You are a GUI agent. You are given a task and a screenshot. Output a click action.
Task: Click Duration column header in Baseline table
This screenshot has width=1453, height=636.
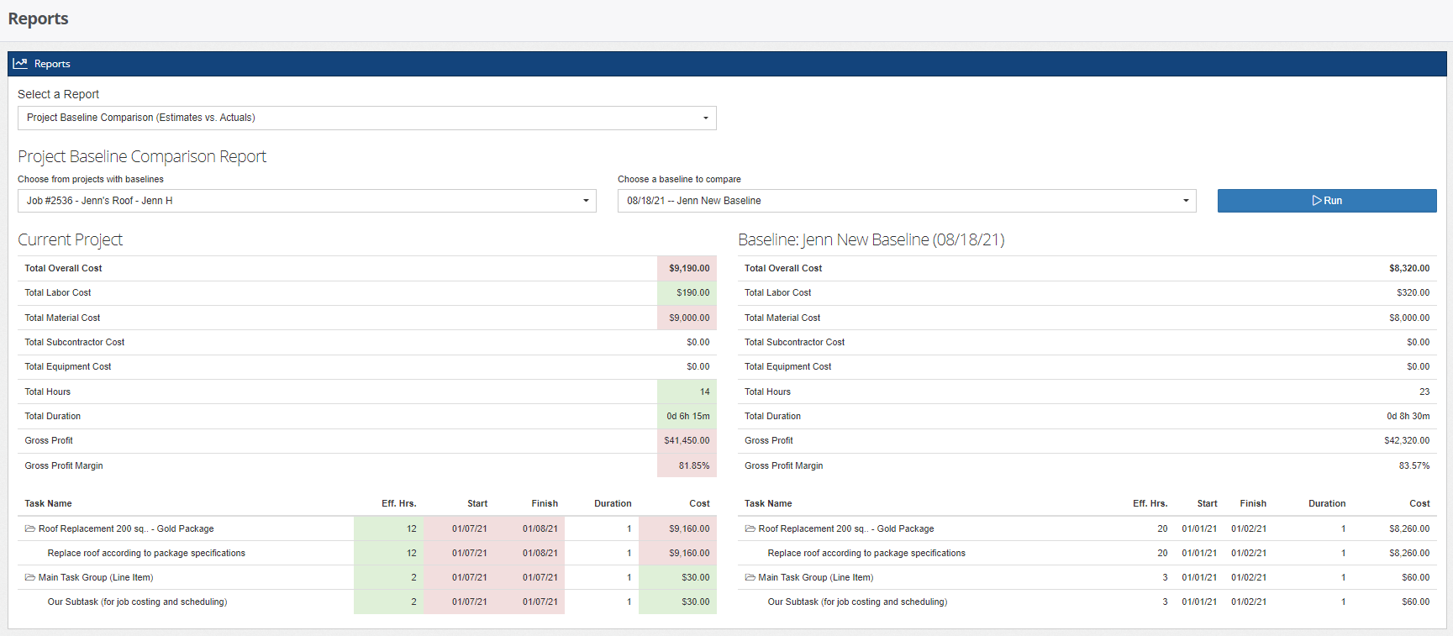[1326, 503]
